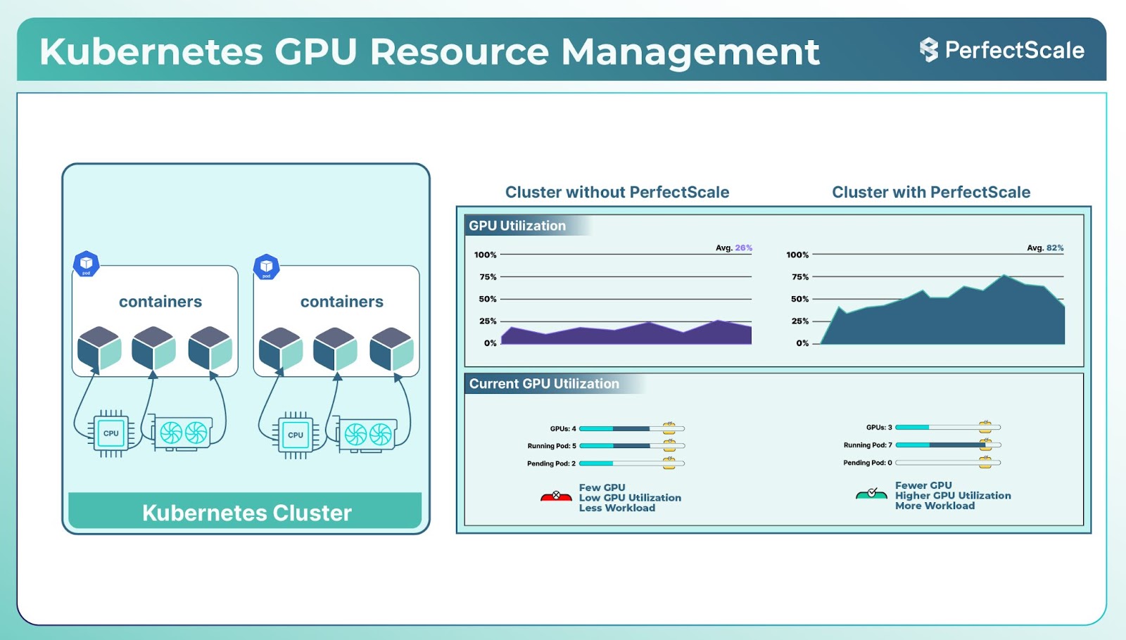Click the GPU card icon under right pod
Viewport: 1126px width, 640px height.
(x=367, y=435)
